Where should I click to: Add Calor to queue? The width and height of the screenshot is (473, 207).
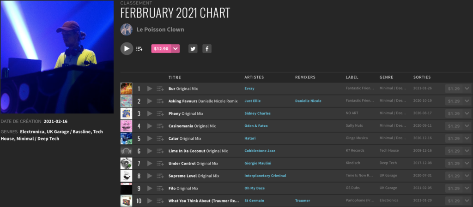160,138
